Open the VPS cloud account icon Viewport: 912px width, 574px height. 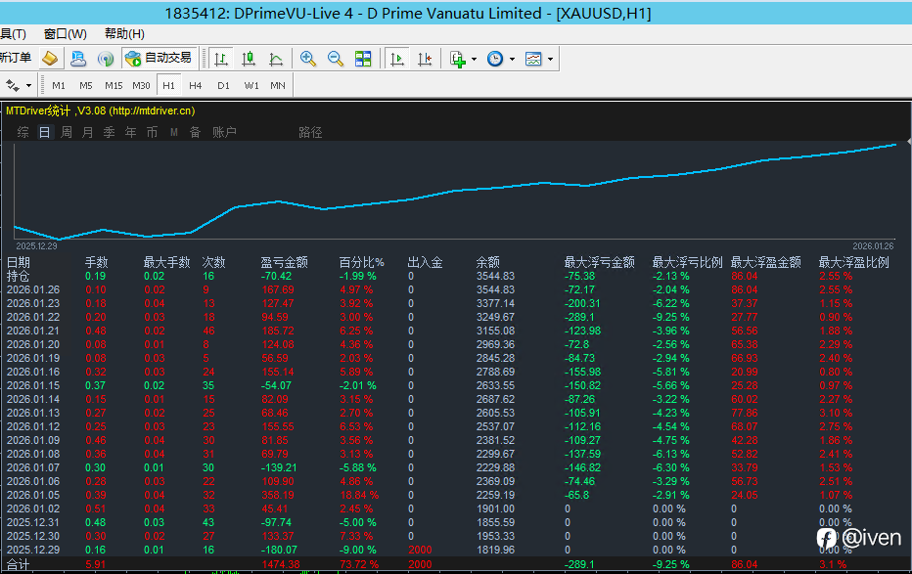tap(78, 59)
